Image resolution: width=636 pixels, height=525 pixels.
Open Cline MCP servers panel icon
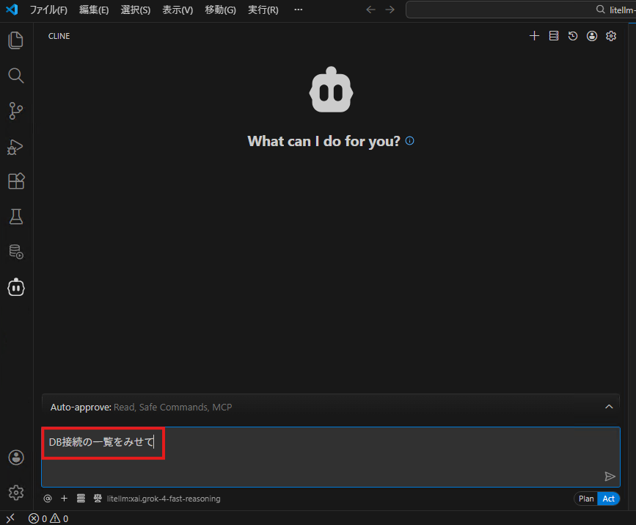(554, 36)
